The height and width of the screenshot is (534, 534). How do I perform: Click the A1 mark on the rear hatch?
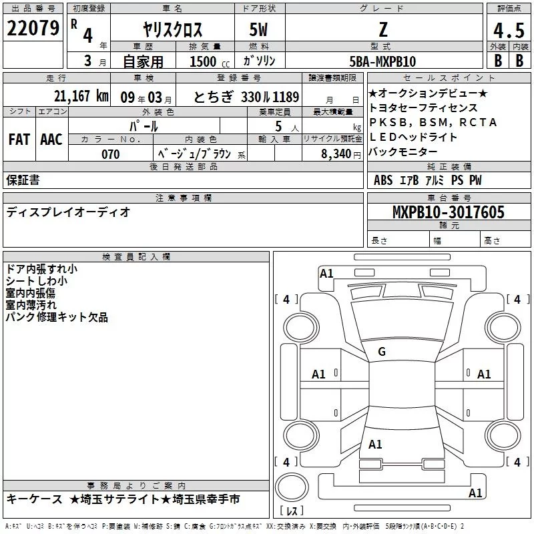[x=375, y=444]
